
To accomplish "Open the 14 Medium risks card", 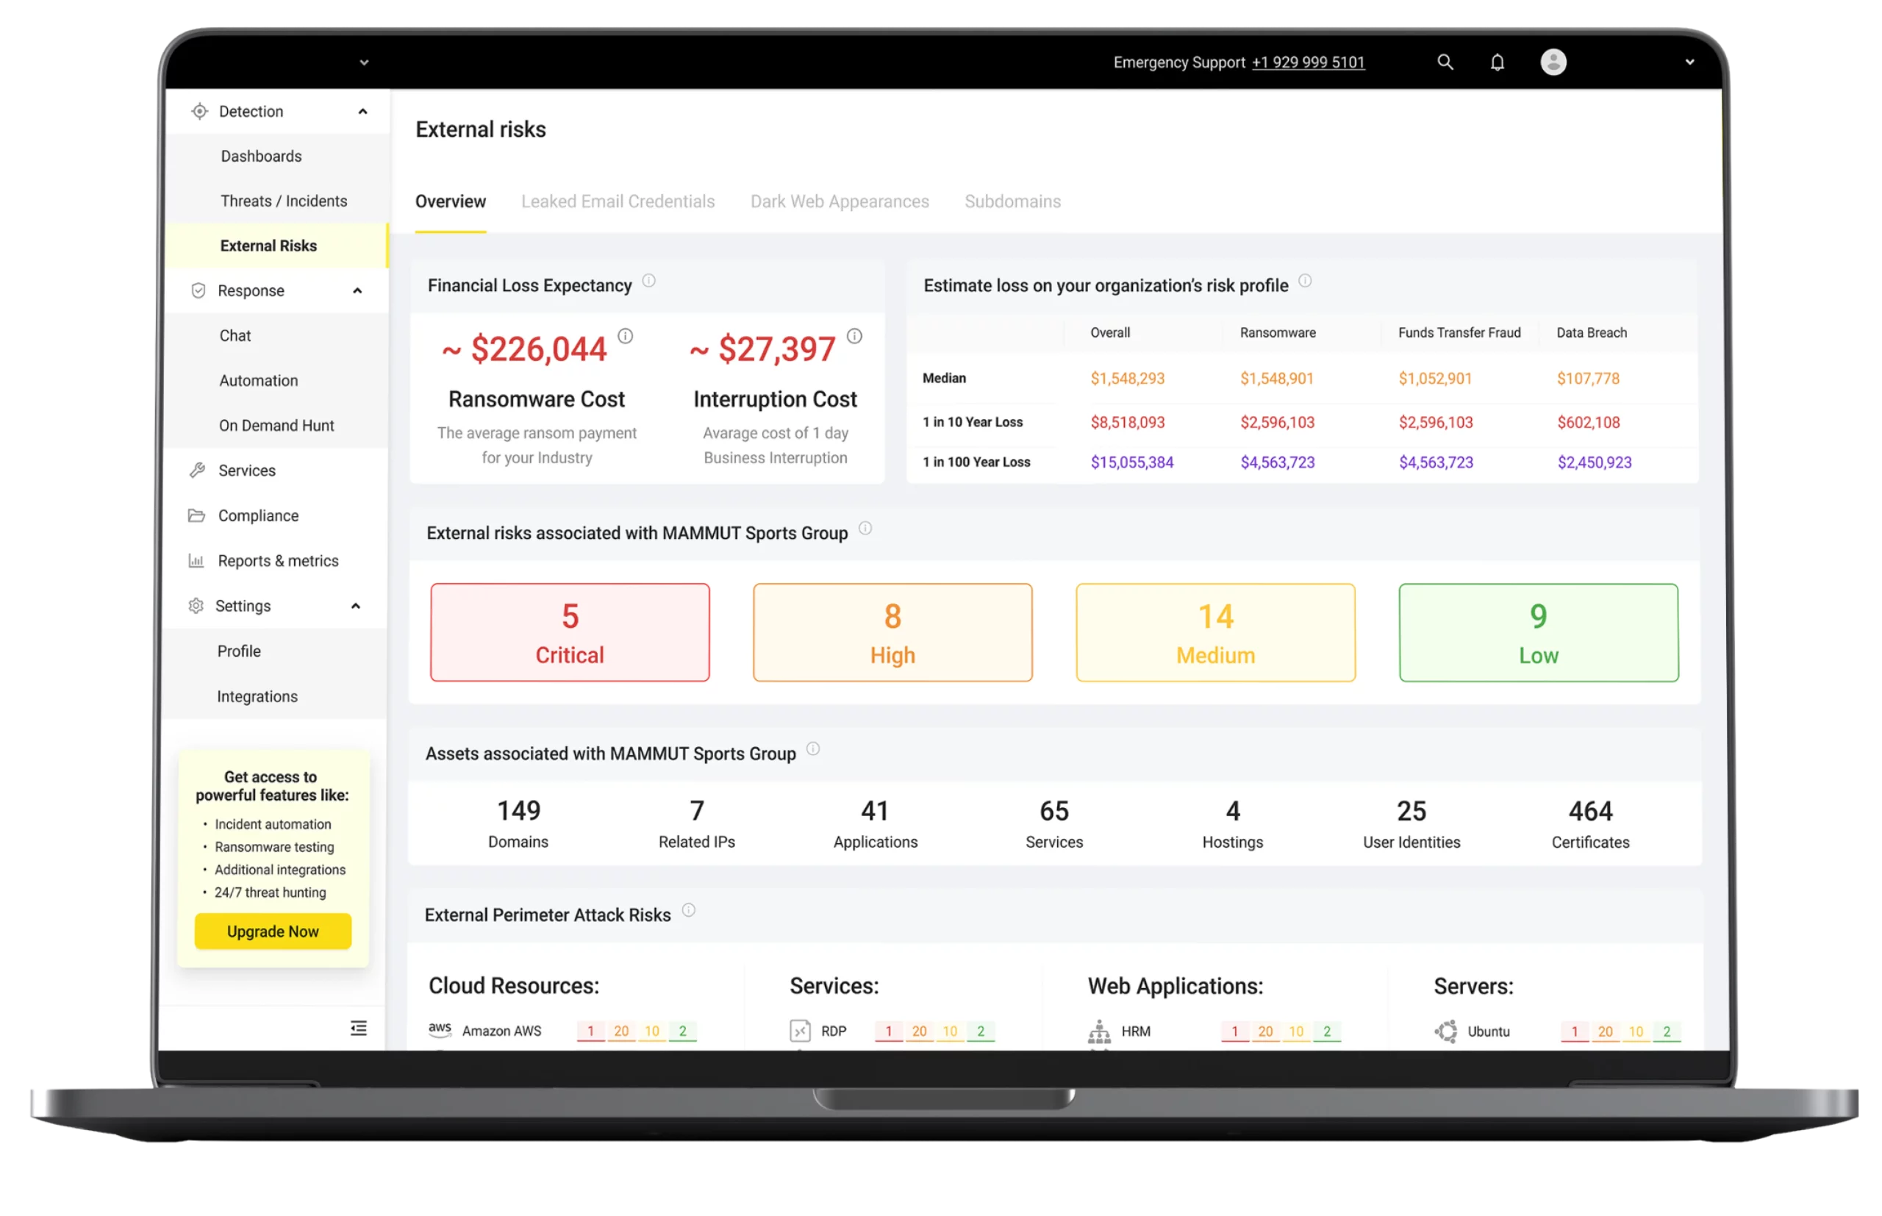I will click(1215, 632).
